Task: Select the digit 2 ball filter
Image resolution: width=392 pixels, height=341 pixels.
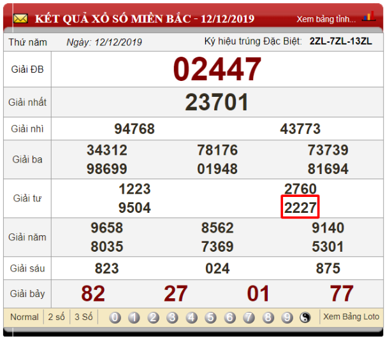Action: click(153, 317)
